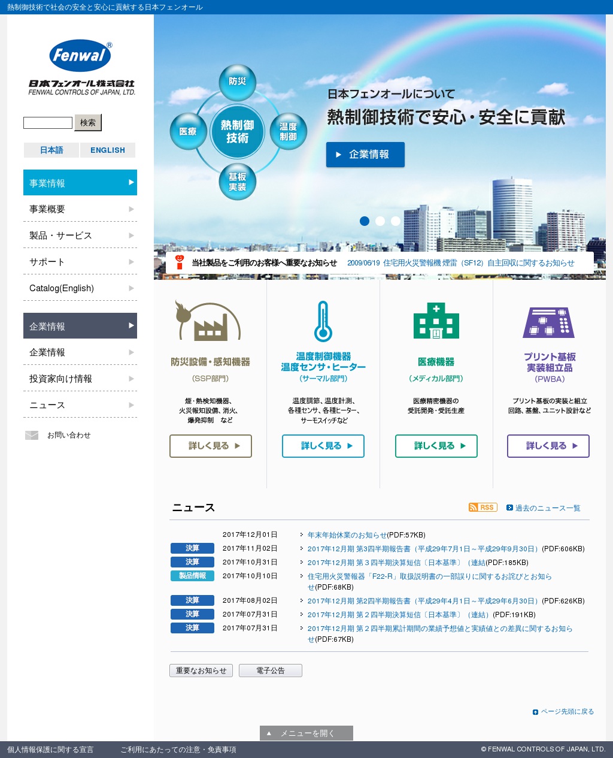Click the purple circuit board icon
The image size is (613, 758).
click(548, 322)
